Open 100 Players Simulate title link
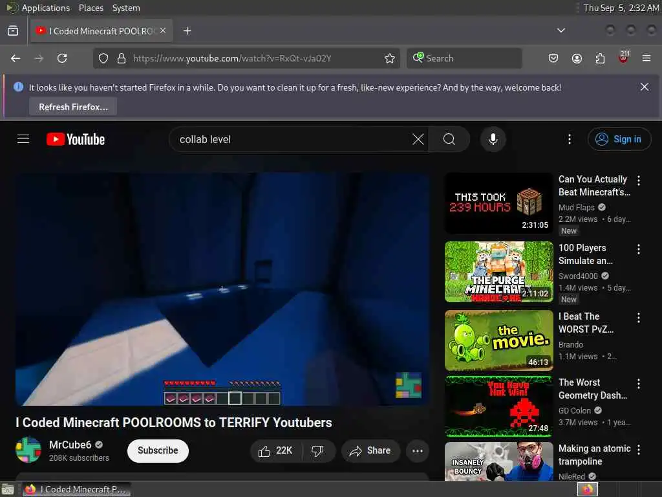The height and width of the screenshot is (497, 662). pos(586,254)
